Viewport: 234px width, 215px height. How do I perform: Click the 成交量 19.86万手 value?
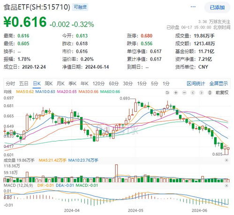click(204, 36)
